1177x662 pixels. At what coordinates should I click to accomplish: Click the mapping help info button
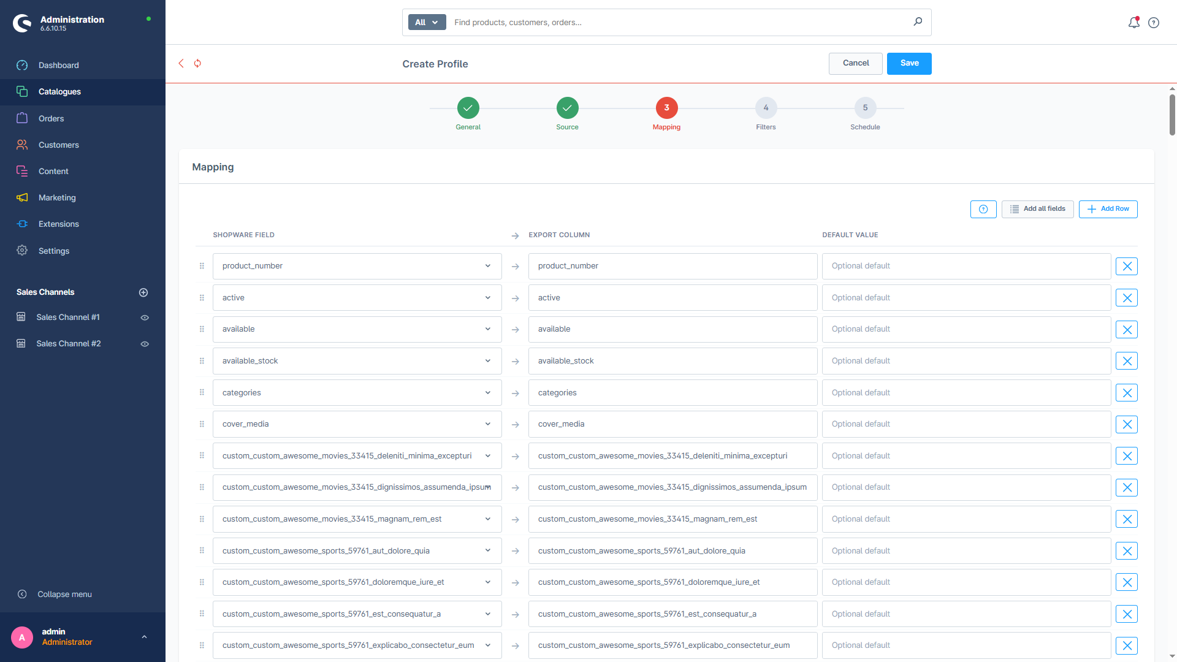(983, 209)
